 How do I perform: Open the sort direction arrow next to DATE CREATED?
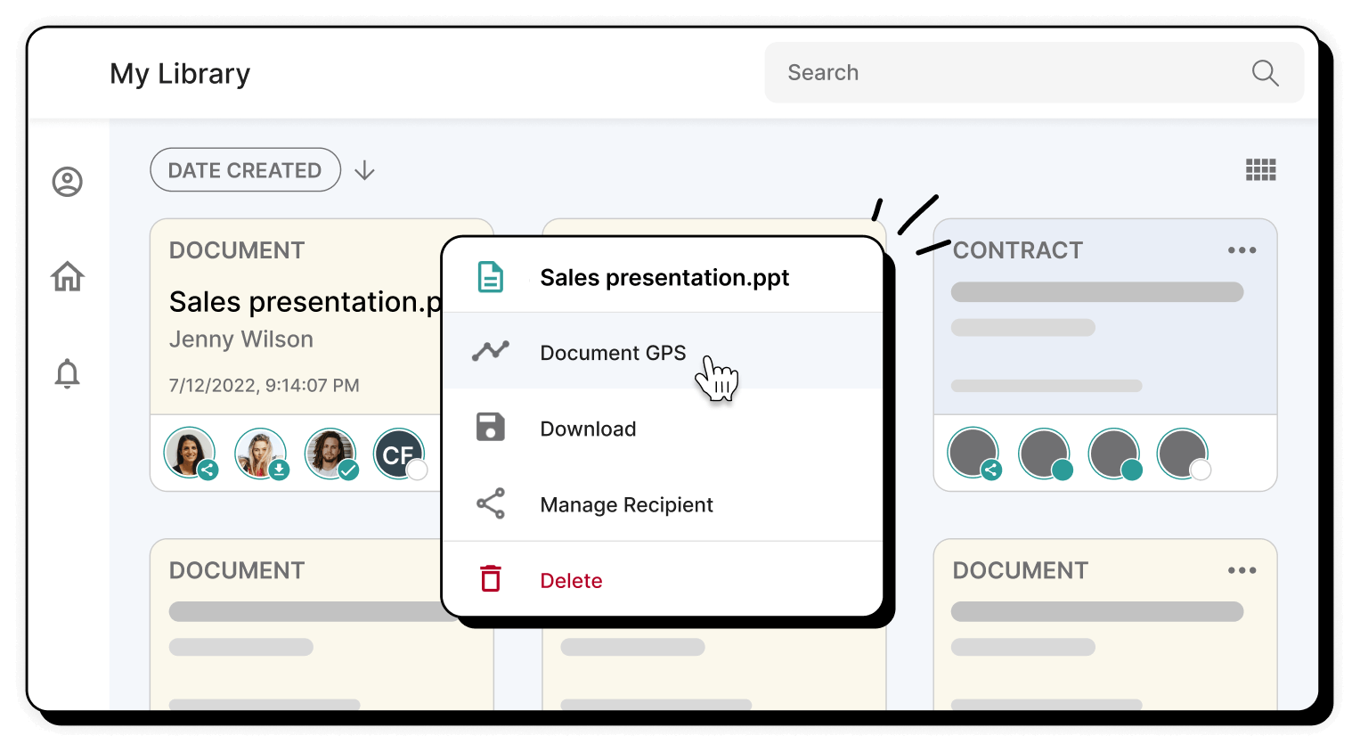[364, 170]
